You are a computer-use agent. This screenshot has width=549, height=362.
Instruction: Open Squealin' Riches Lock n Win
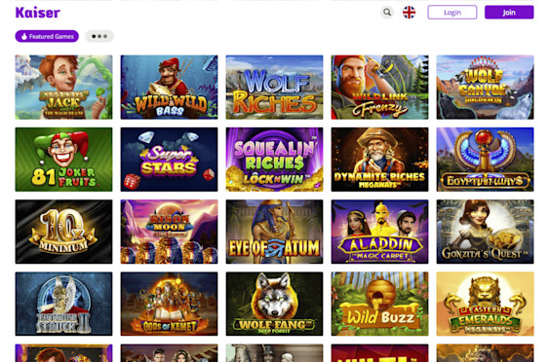(x=275, y=160)
